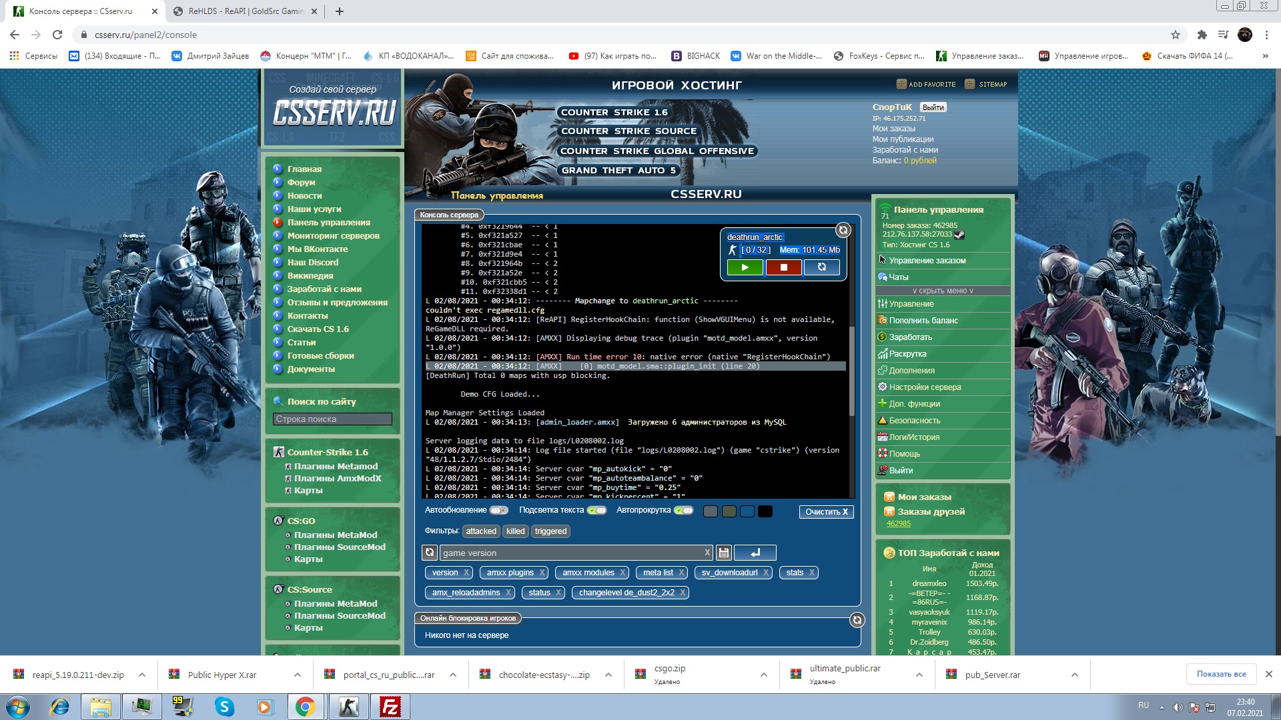Save the command with the floppy disk icon
Image resolution: width=1281 pixels, height=720 pixels.
coord(723,553)
